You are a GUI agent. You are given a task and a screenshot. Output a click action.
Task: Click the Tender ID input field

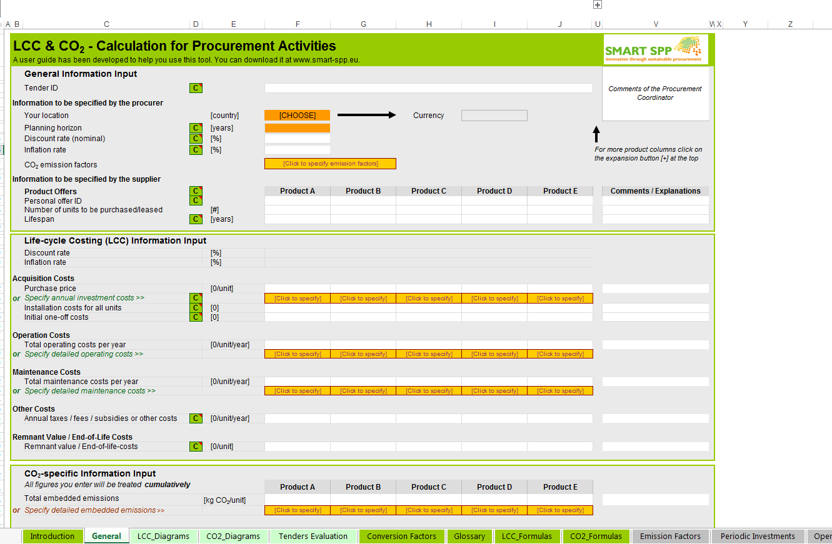click(x=429, y=88)
